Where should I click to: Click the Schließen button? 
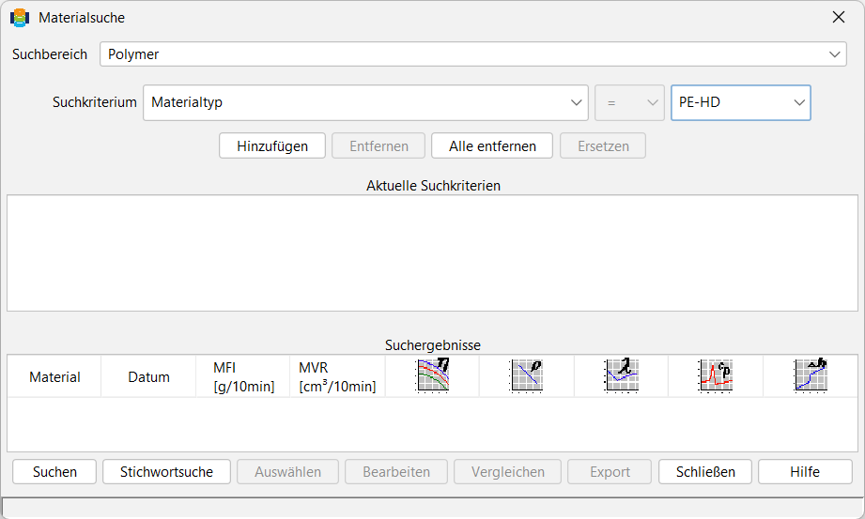point(705,472)
